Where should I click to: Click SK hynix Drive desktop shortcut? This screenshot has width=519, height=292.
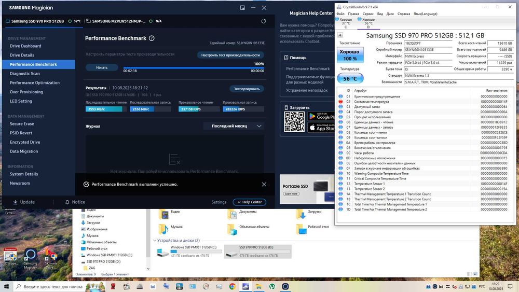[x=51, y=259]
